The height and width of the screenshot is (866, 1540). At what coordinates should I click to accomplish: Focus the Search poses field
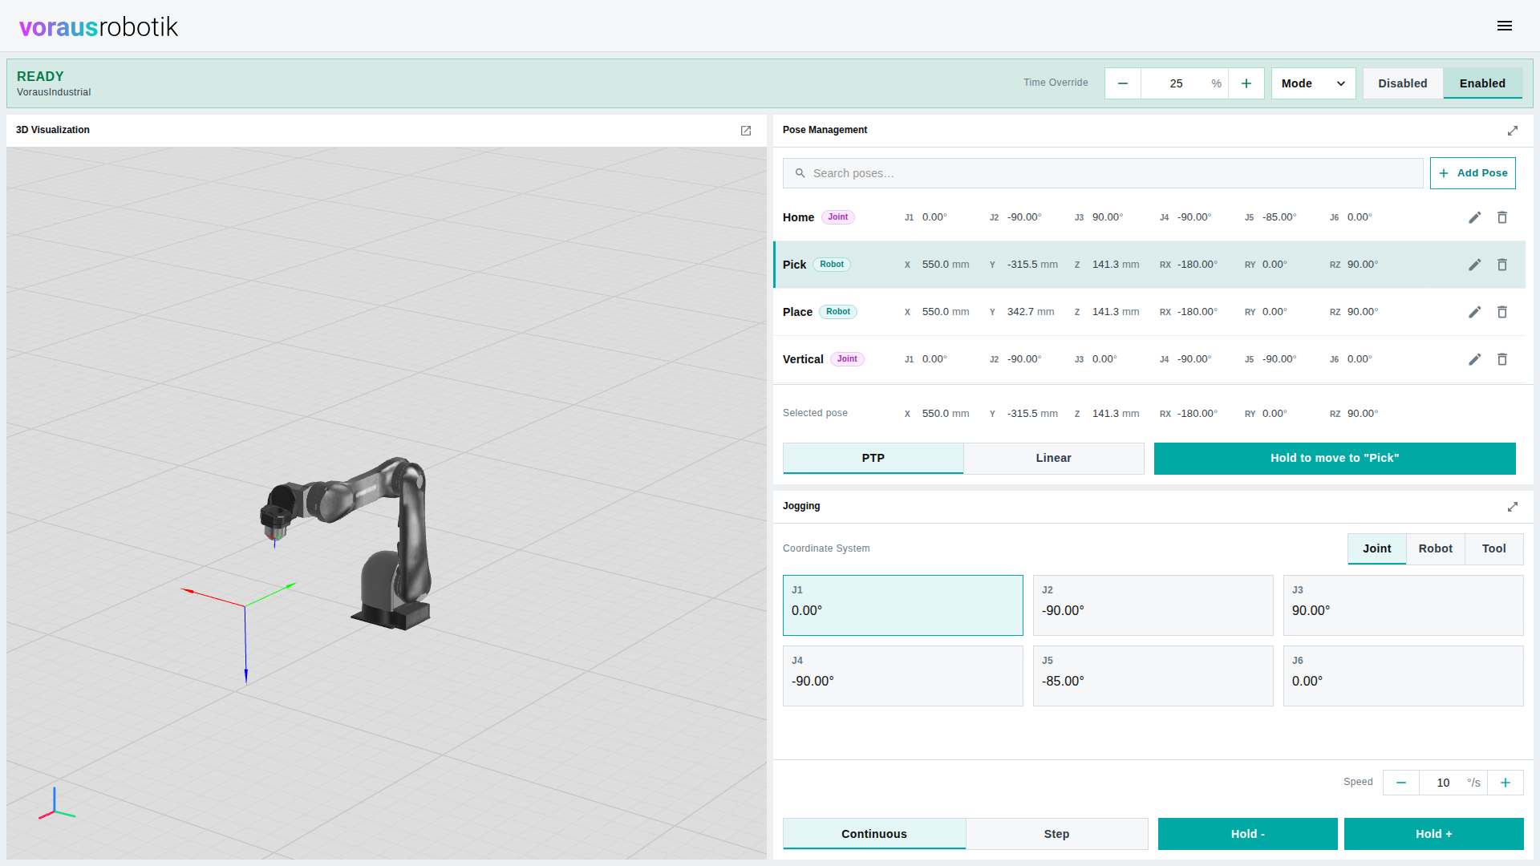click(x=1103, y=173)
